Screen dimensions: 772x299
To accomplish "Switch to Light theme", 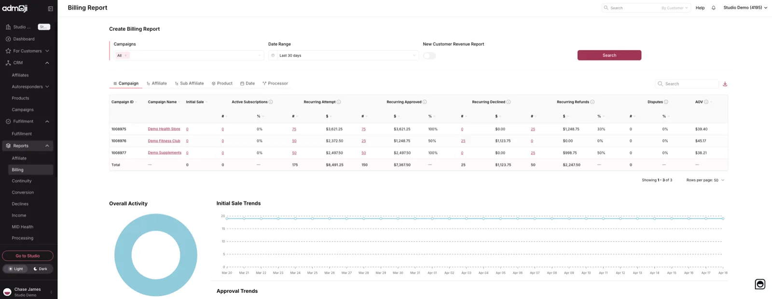I will (16, 269).
